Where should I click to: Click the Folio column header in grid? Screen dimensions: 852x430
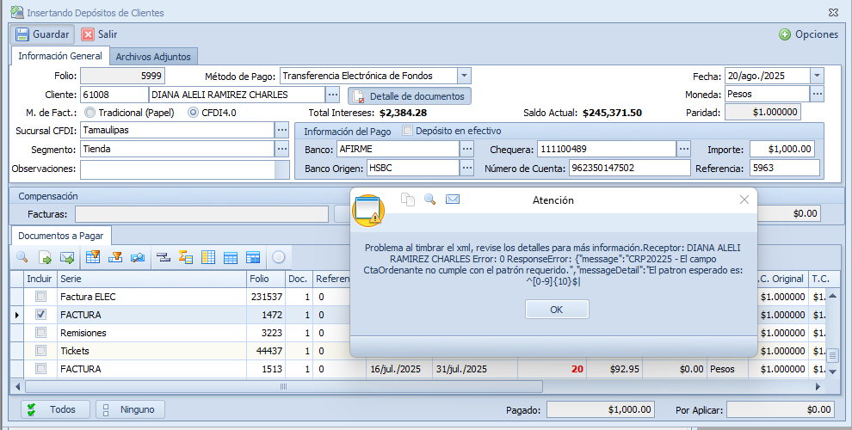point(266,279)
